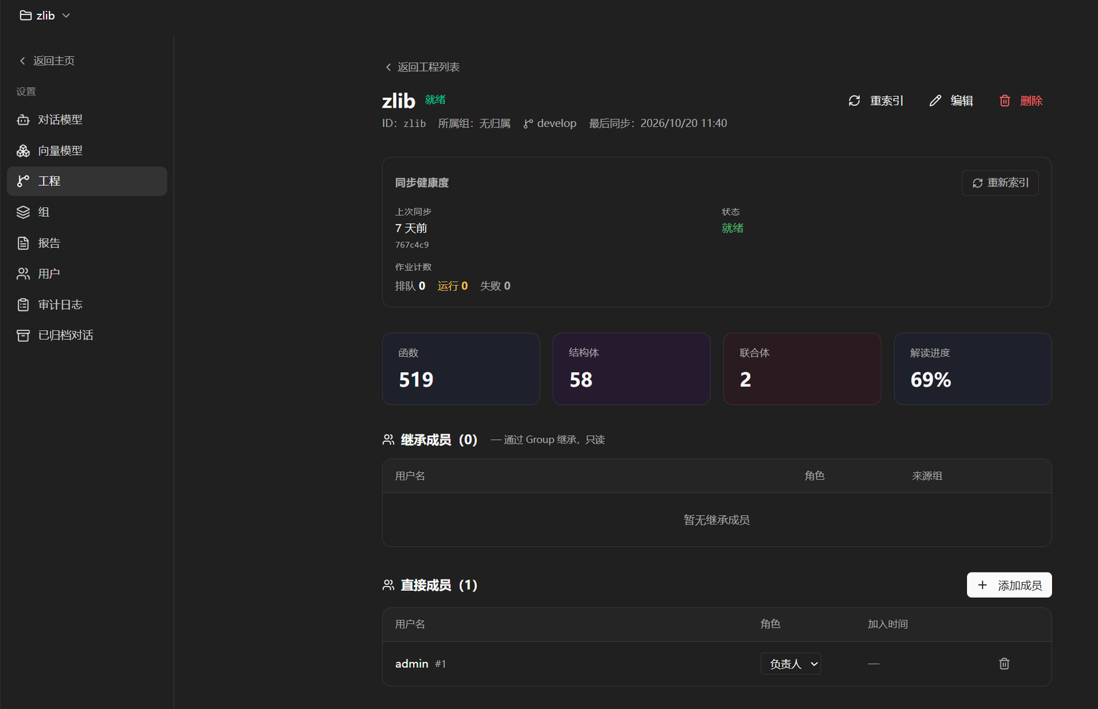Open the zlib project switcher dropdown
The height and width of the screenshot is (709, 1098).
point(45,15)
